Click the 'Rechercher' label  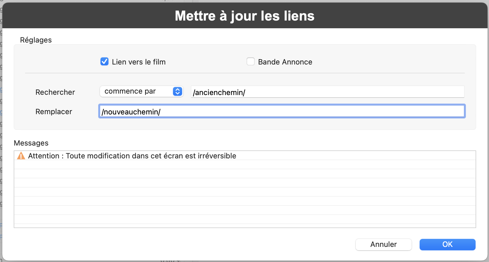55,92
